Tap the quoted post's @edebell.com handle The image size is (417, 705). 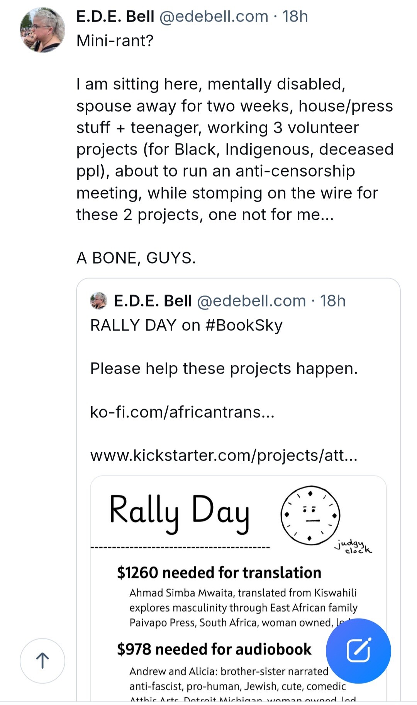[x=251, y=301]
